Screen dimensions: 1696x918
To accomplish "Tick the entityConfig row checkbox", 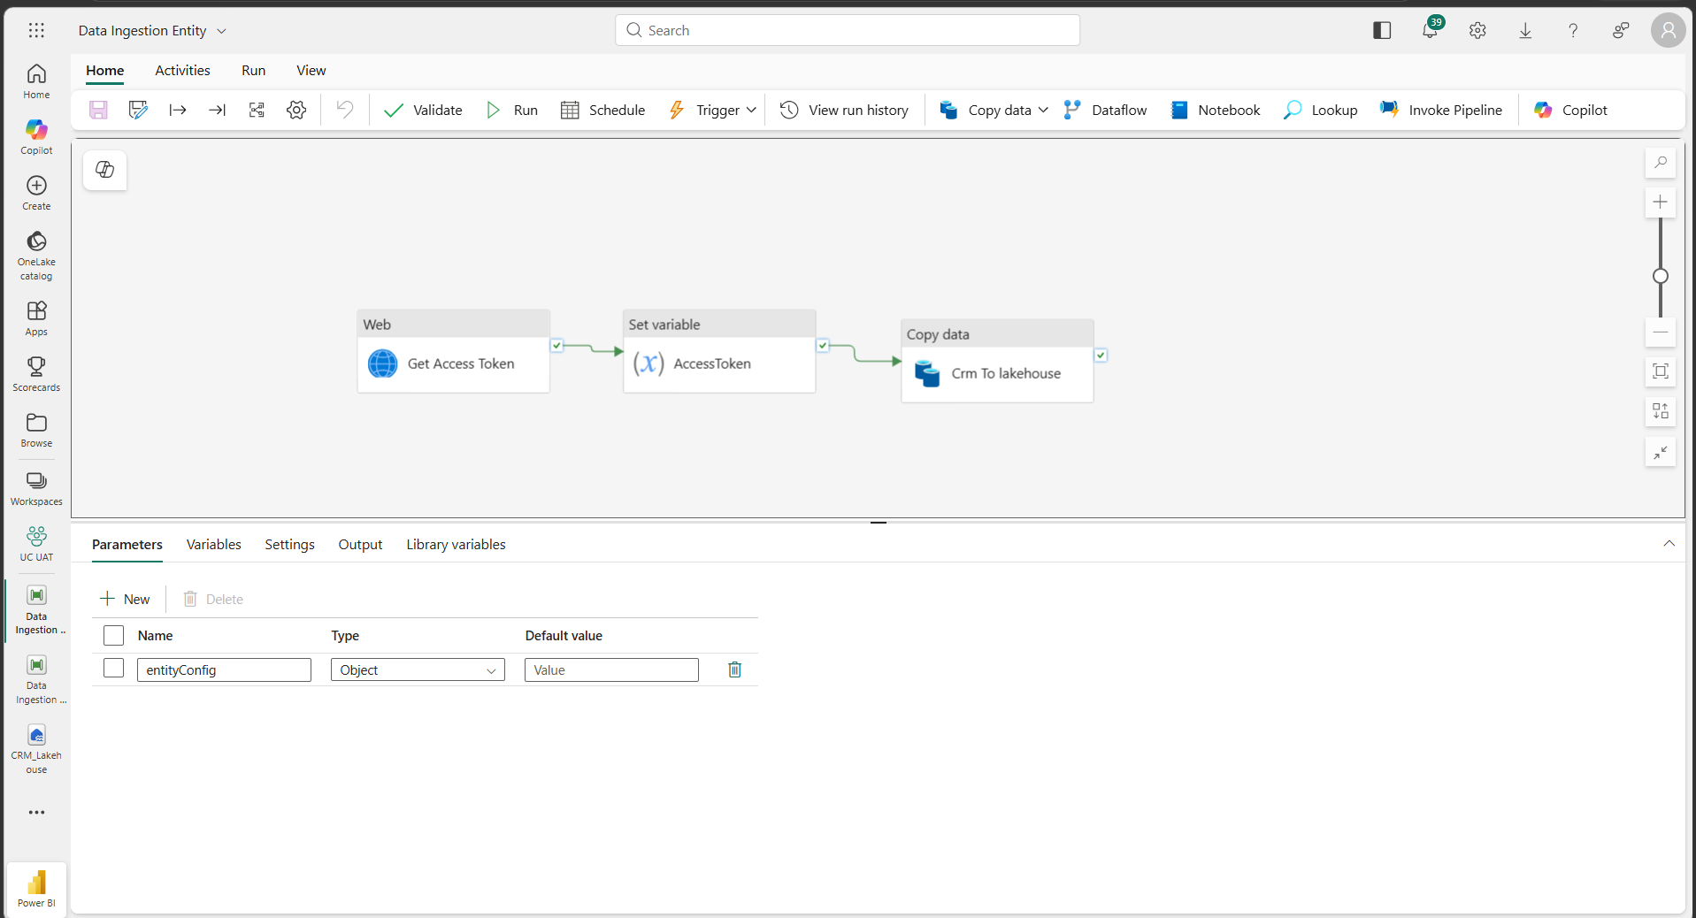I will (x=113, y=668).
